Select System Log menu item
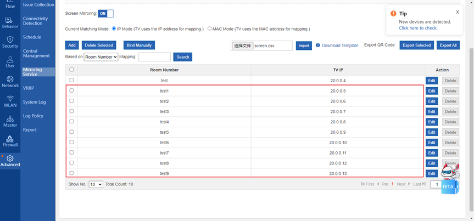Image resolution: width=474 pixels, height=221 pixels. pyautogui.click(x=34, y=102)
